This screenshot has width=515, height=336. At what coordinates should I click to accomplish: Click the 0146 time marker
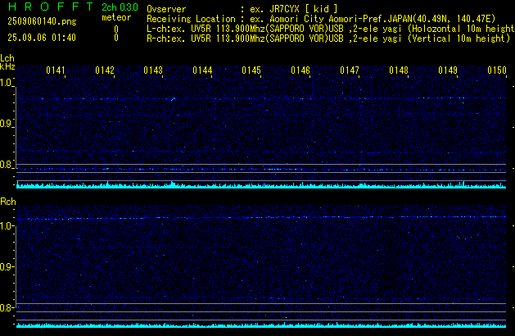(300, 70)
